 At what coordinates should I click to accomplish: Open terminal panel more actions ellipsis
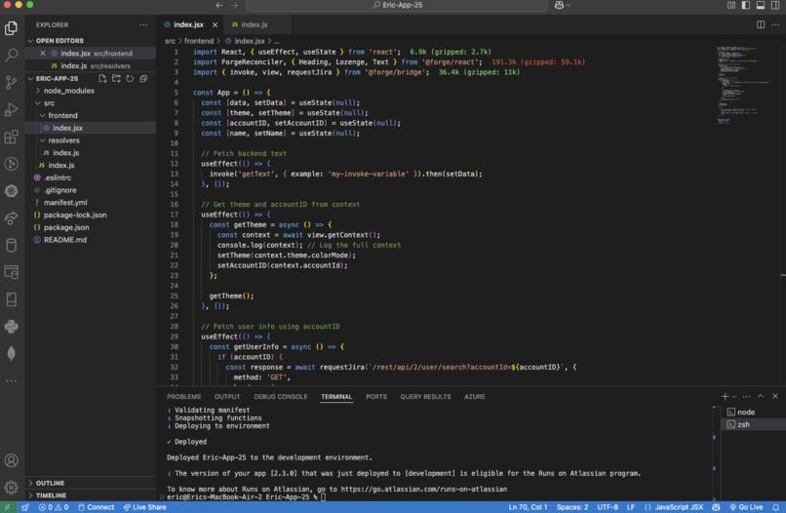[x=746, y=396]
